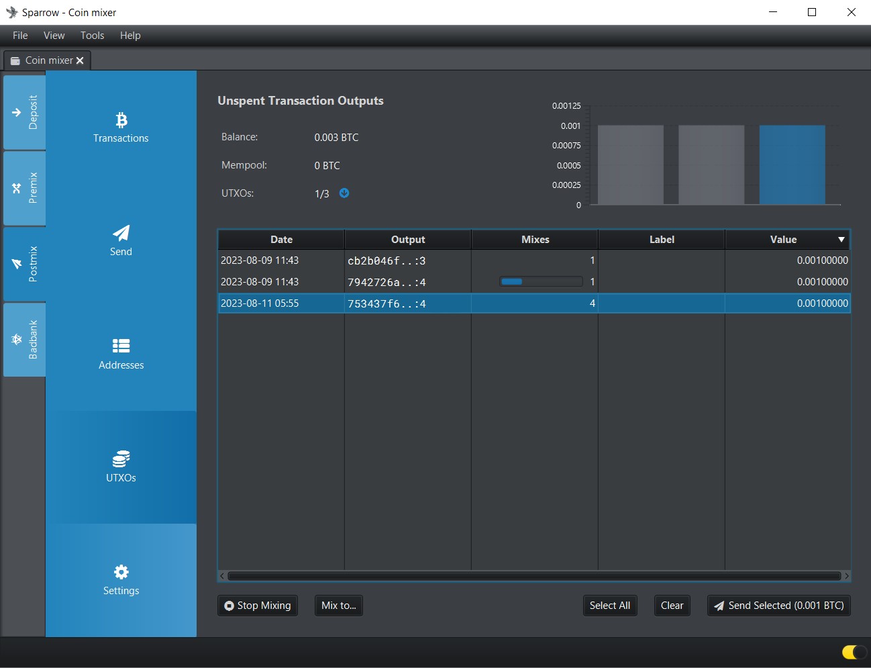
Task: Click the Stop Mixing button
Action: coord(258,606)
